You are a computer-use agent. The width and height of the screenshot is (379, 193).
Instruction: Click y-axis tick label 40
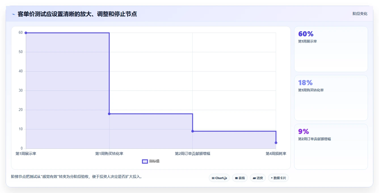tap(21, 71)
